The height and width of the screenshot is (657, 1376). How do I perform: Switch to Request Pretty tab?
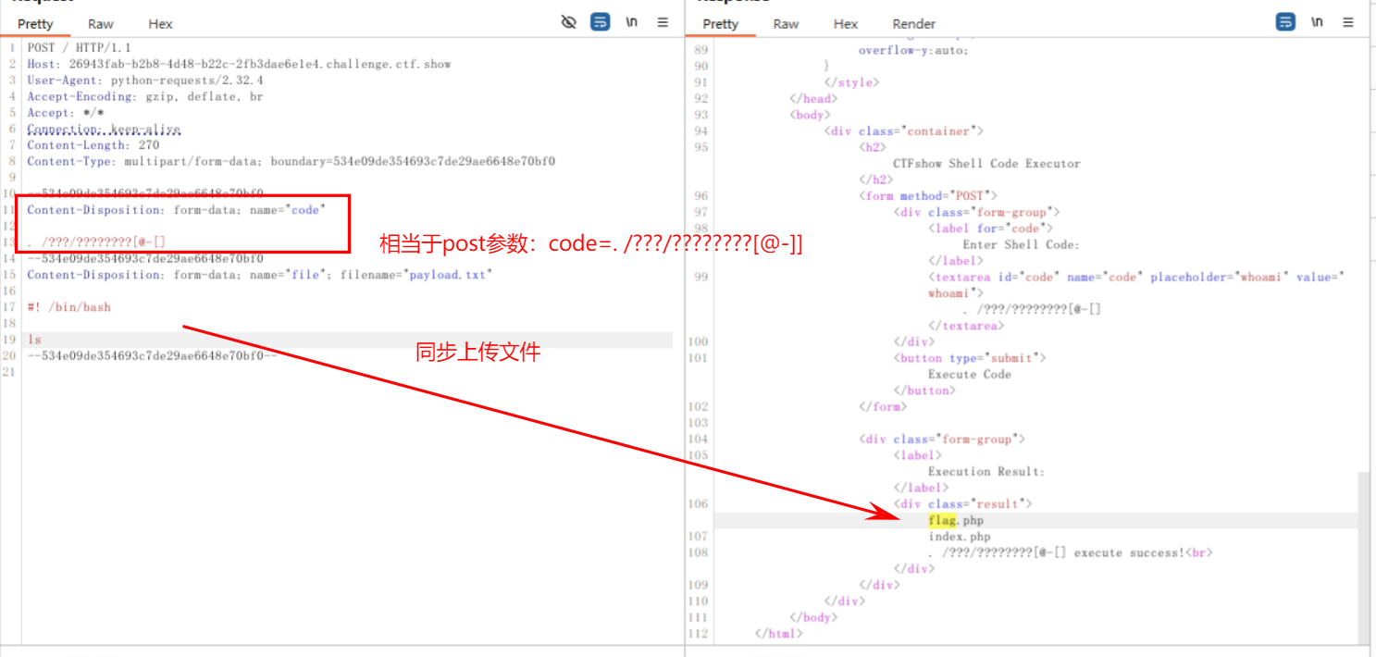tap(35, 24)
